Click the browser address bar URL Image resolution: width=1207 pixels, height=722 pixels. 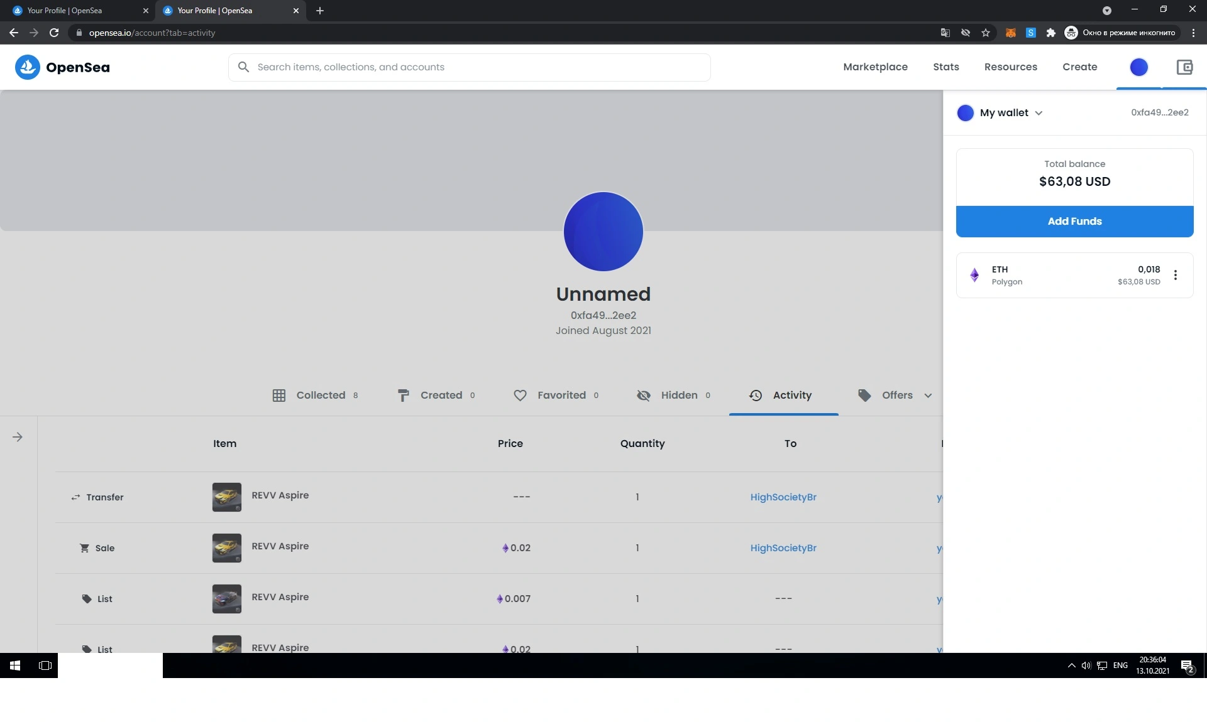(152, 33)
